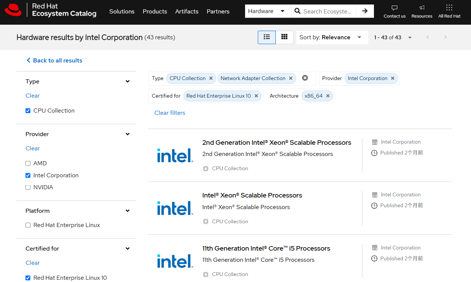
Task: Open the Resources megaphone icon
Action: [x=422, y=8]
